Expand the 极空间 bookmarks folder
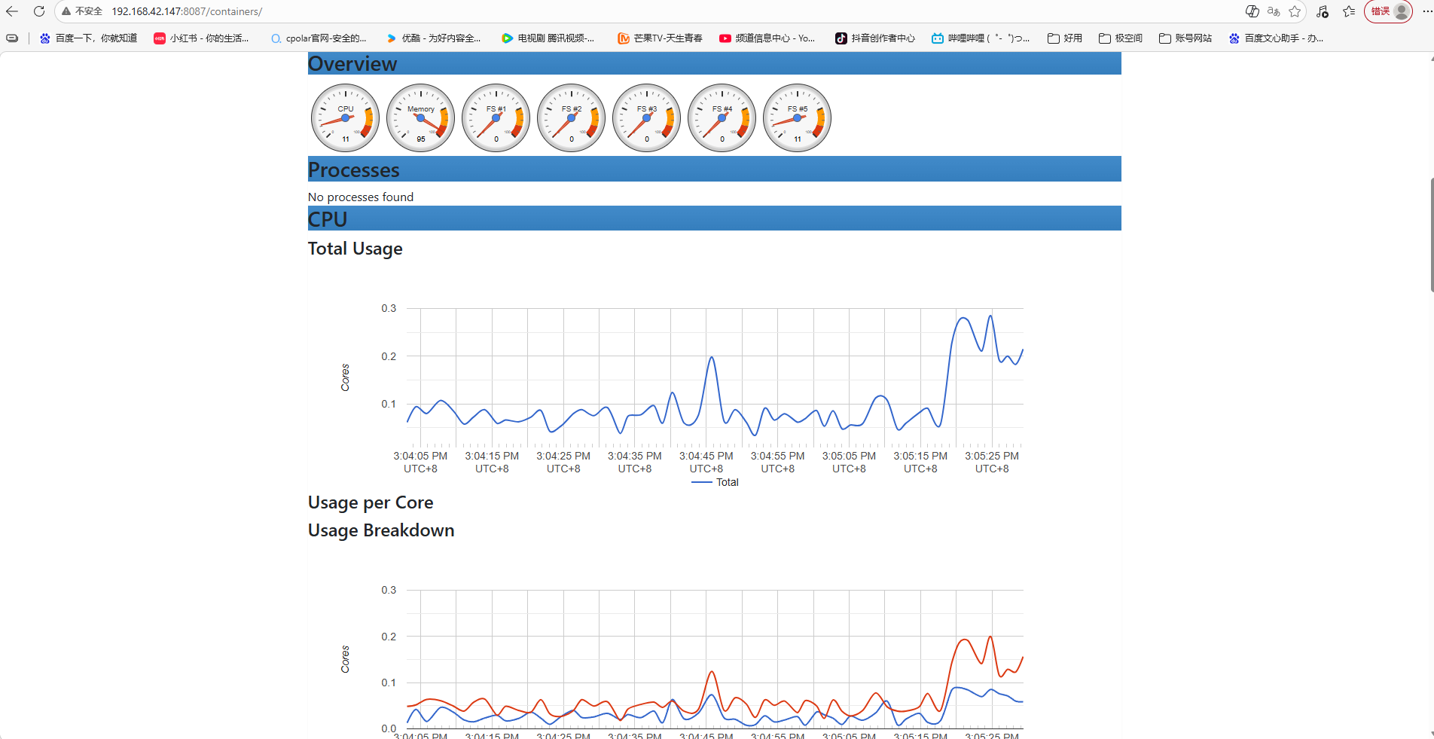Screen dimensions: 1434x739 pos(1121,38)
